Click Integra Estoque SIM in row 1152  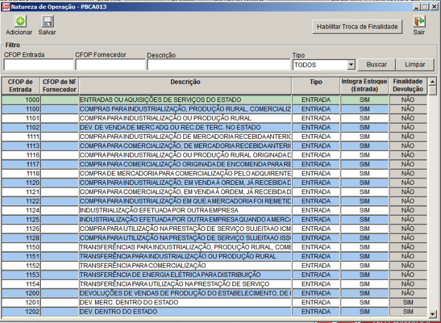click(x=364, y=265)
